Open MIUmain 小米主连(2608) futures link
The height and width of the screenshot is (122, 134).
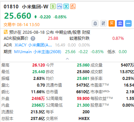(38, 52)
